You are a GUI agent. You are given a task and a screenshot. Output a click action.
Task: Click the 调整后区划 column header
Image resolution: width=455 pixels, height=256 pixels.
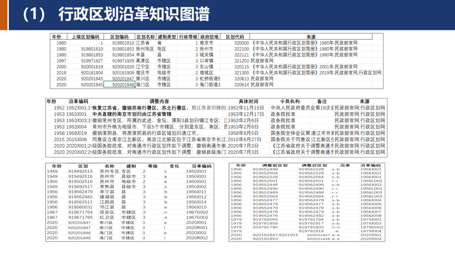(314, 165)
